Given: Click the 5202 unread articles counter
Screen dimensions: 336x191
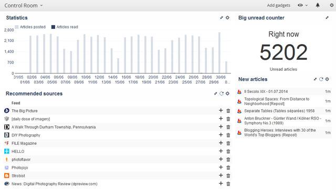Looking at the screenshot, I should tap(283, 52).
